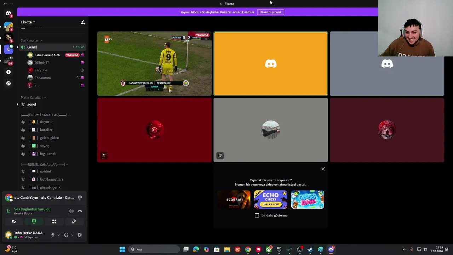Stop streaming with the monitor-x icon beside atv Canlı Yayın
The width and height of the screenshot is (453, 255).
(x=80, y=198)
